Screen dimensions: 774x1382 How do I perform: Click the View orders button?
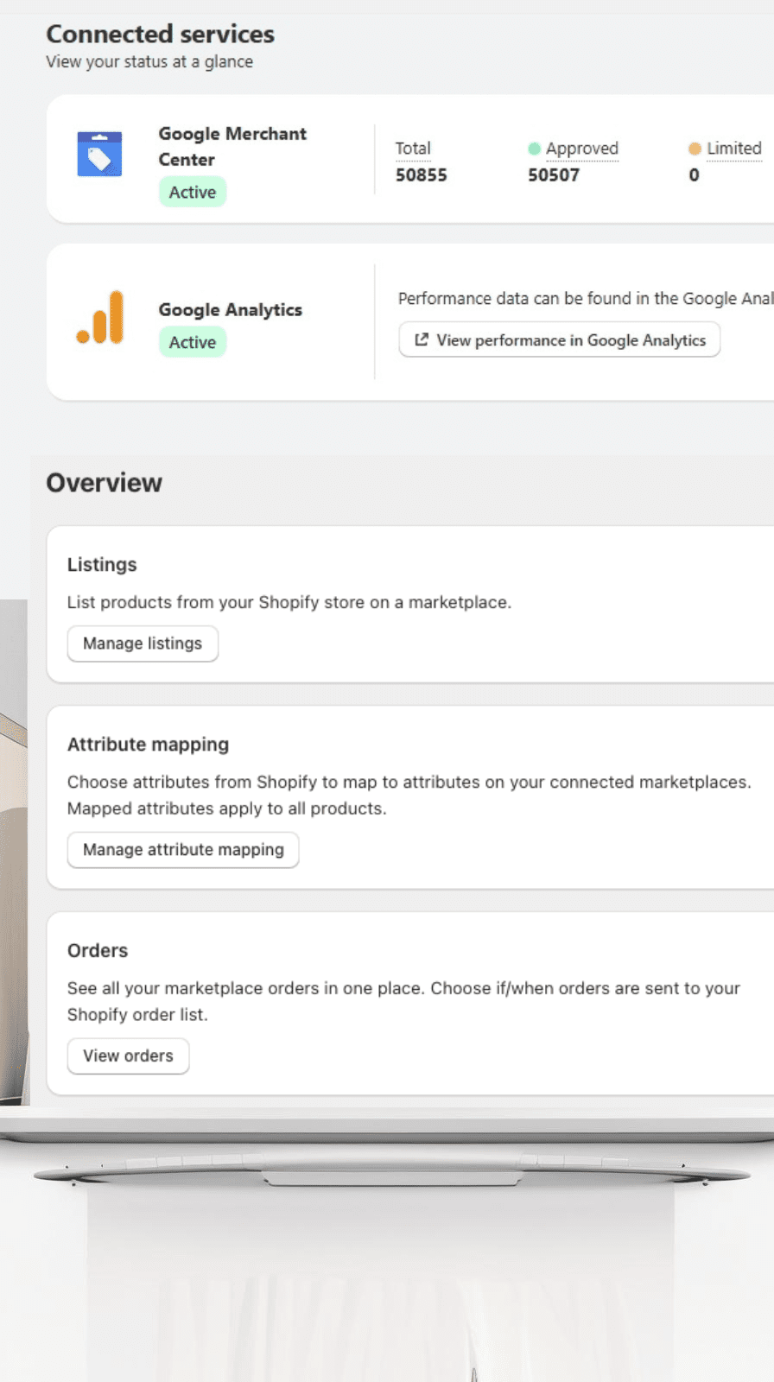[128, 1056]
